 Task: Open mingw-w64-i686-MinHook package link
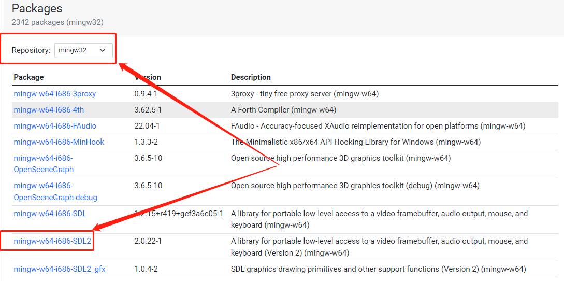click(x=59, y=142)
